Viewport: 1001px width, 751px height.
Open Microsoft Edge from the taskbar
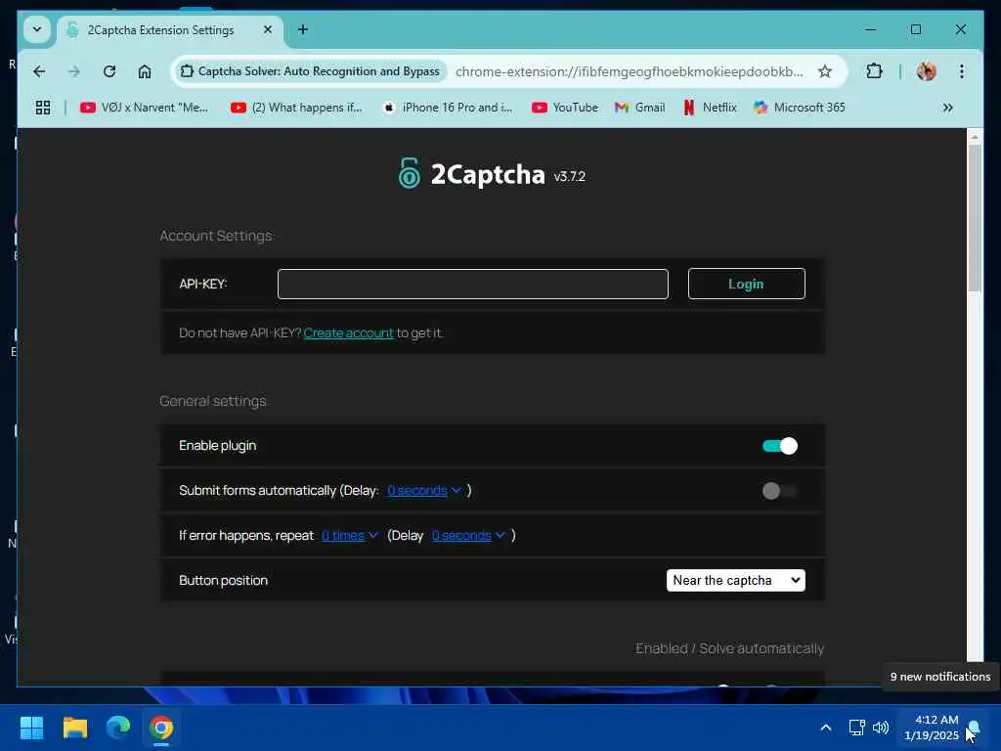coord(118,728)
